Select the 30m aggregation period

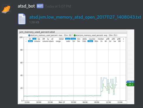point(96,41)
